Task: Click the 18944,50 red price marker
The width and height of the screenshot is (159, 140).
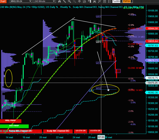Action: pyautogui.click(x=152, y=28)
